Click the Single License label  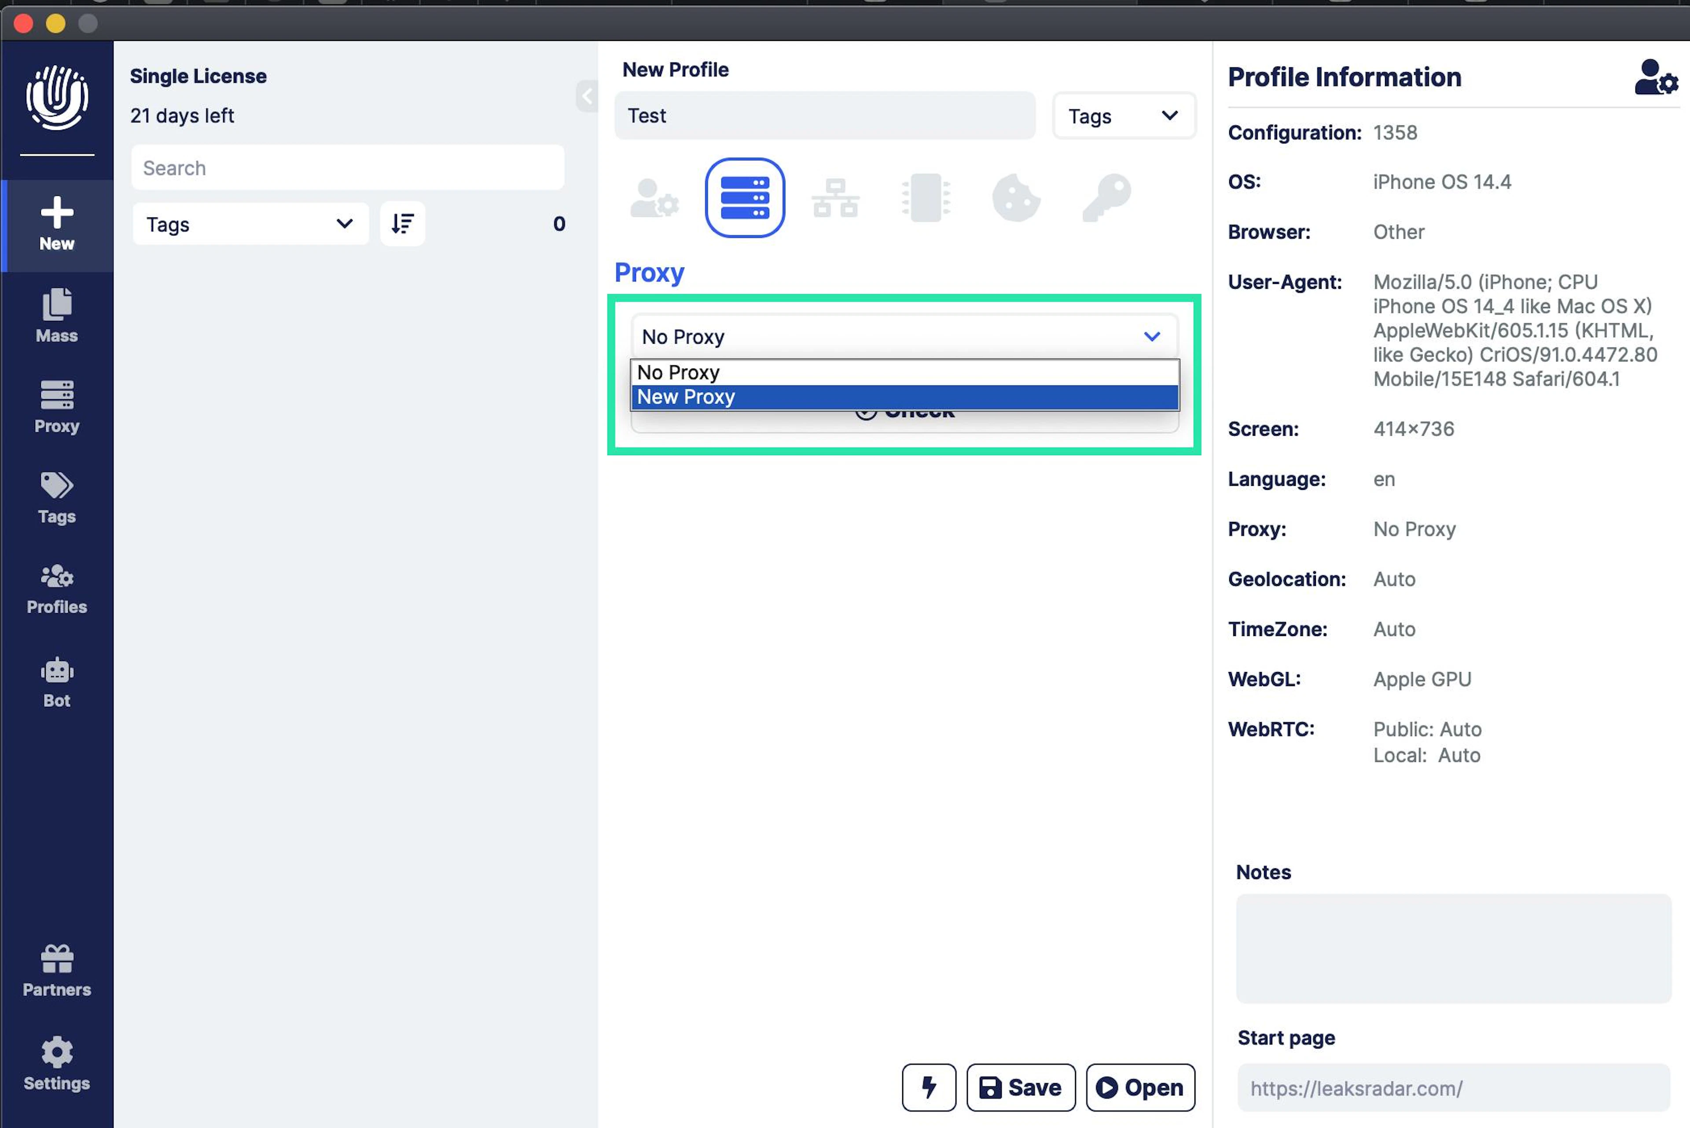coord(198,76)
